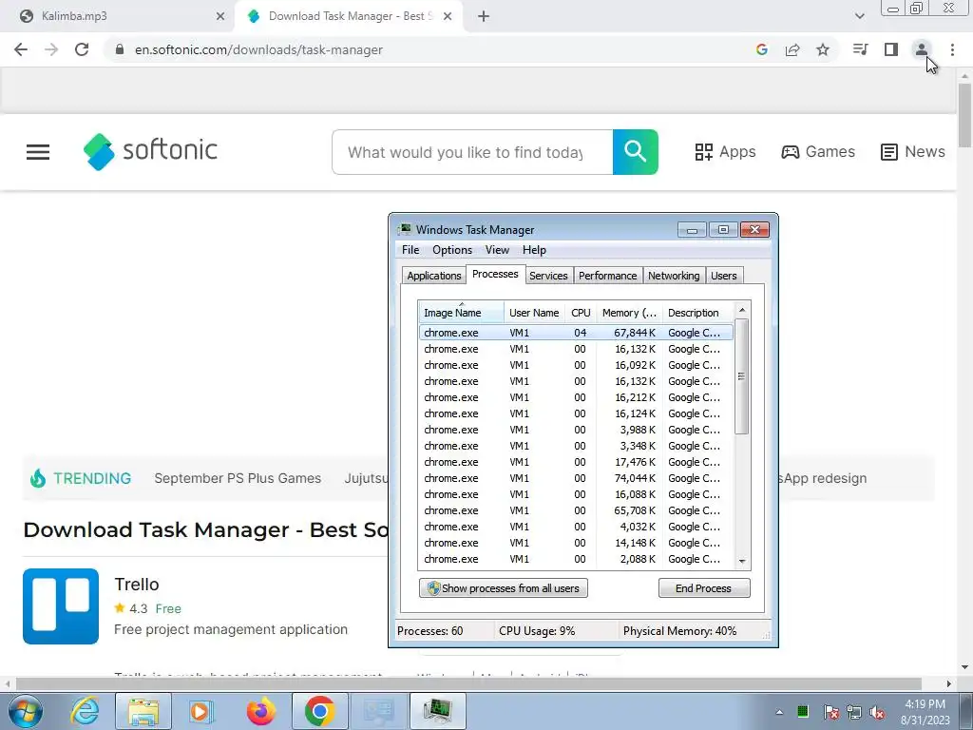Toggle the Chrome side panel icon

click(x=891, y=49)
